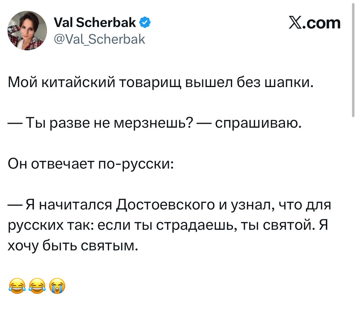Click the line "Мой китайский товарищ вышел без шапки."
This screenshot has height=311, width=357.
[160, 82]
